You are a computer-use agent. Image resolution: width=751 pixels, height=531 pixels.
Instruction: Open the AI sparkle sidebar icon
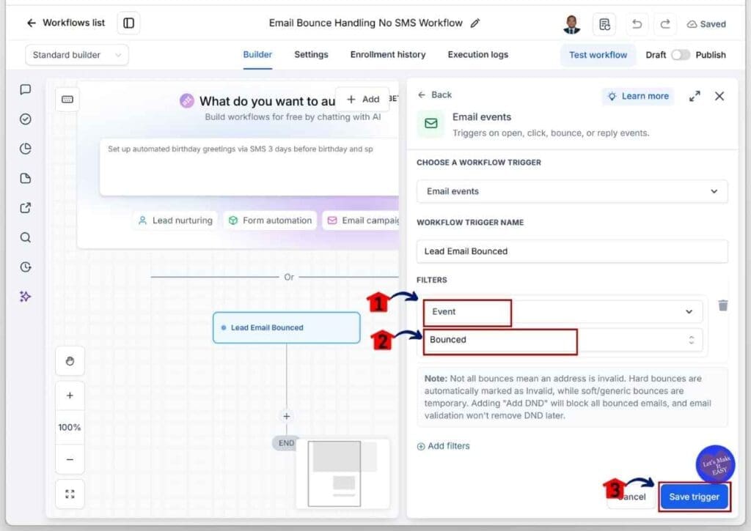[x=26, y=297]
